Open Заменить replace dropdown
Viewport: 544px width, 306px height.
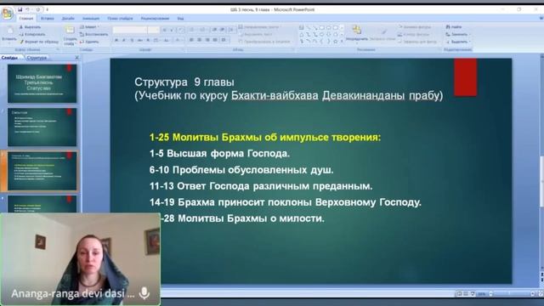(x=458, y=34)
